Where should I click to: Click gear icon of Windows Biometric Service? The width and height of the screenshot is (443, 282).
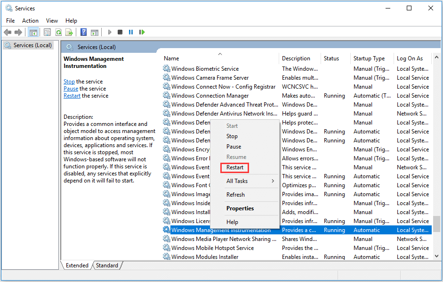click(x=166, y=68)
